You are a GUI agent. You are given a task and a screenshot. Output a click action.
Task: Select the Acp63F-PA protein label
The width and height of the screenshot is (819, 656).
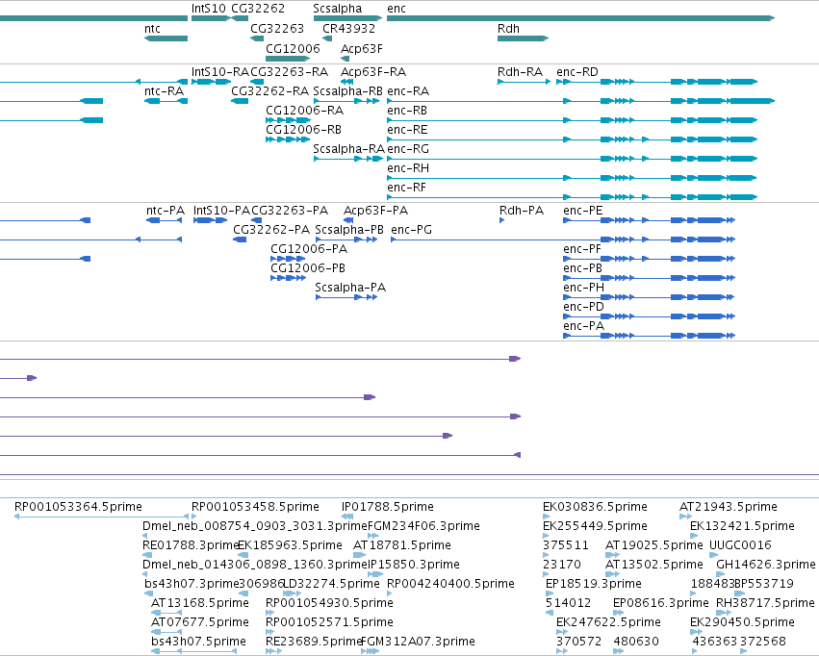375,211
